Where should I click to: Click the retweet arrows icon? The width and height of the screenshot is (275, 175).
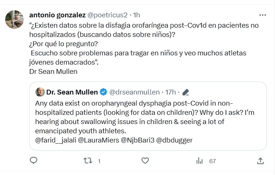tap(88, 160)
